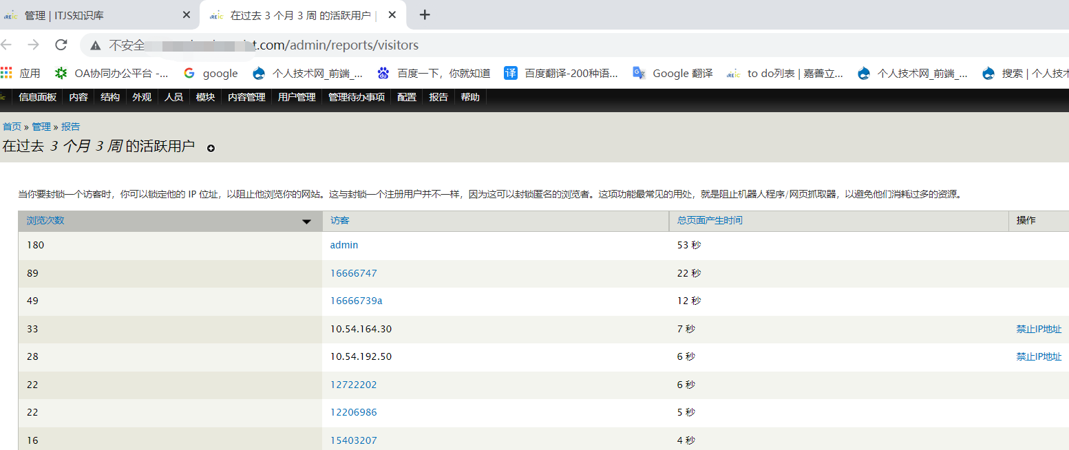Image resolution: width=1069 pixels, height=450 pixels.
Task: Click the add shortcut plus icon beside title
Action: tap(211, 148)
